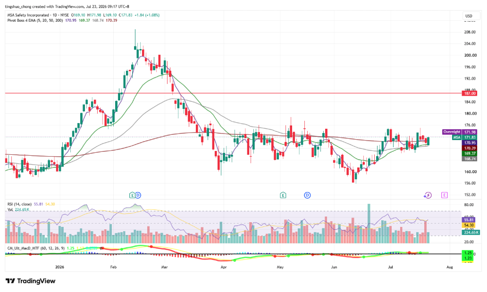Select the CM_Ult_MacD_MTF indicator legend
Image resolution: width=487 pixels, height=292 pixels.
pos(36,248)
